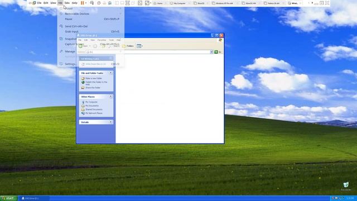The width and height of the screenshot is (357, 201).
Task: Open Tools menu in the DVD Drive window
Action: (111, 40)
